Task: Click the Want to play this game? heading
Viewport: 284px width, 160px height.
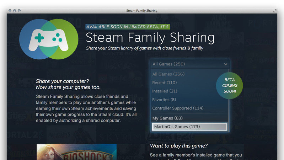Action: point(178,146)
